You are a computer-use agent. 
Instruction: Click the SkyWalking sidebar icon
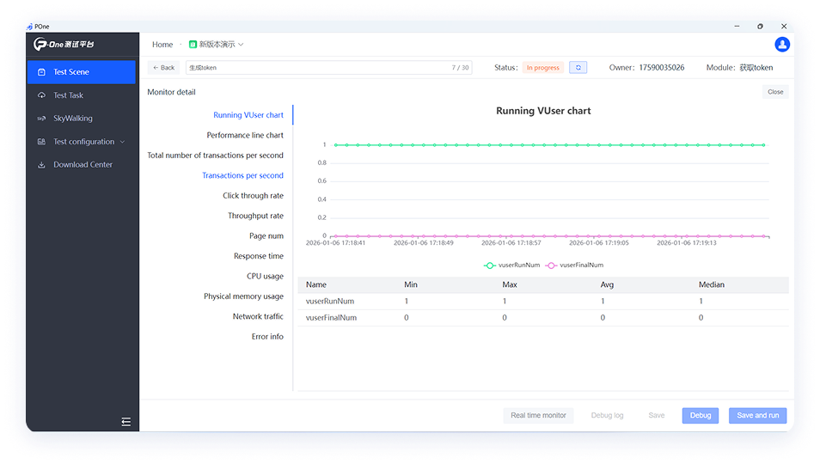pyautogui.click(x=41, y=119)
